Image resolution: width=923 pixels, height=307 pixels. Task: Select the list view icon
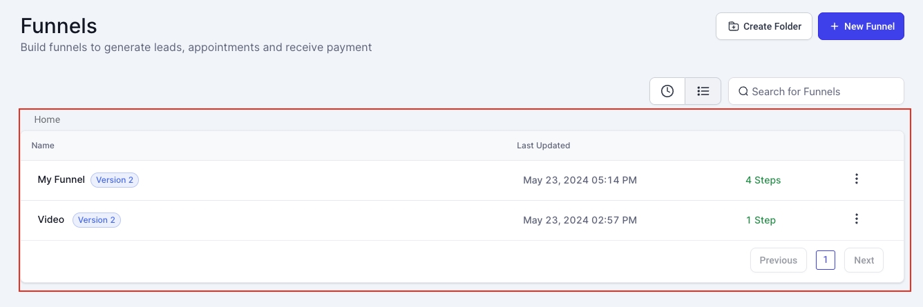coord(703,91)
